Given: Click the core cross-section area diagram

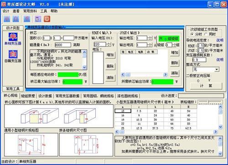Looking at the screenshot, I should pos(59,116).
